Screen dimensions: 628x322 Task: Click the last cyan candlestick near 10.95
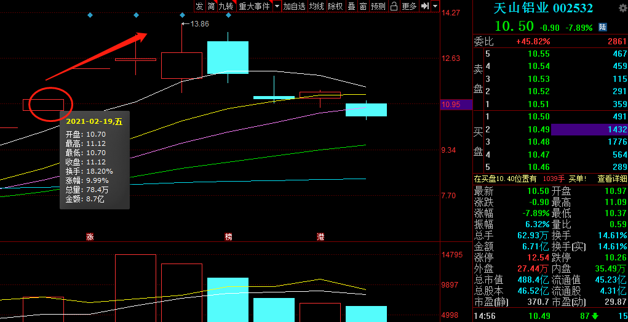click(366, 110)
